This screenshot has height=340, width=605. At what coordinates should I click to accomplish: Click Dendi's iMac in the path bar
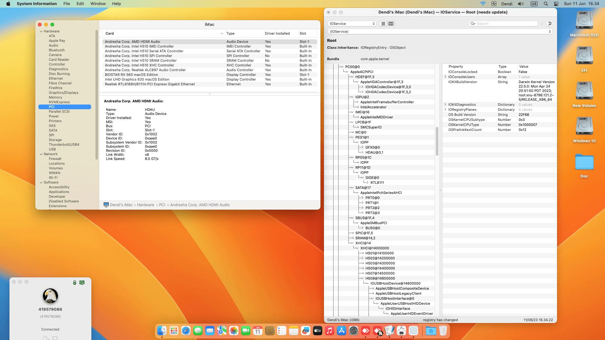(121, 205)
